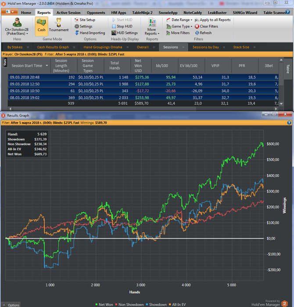Open the vertical Table side panel

287,69
